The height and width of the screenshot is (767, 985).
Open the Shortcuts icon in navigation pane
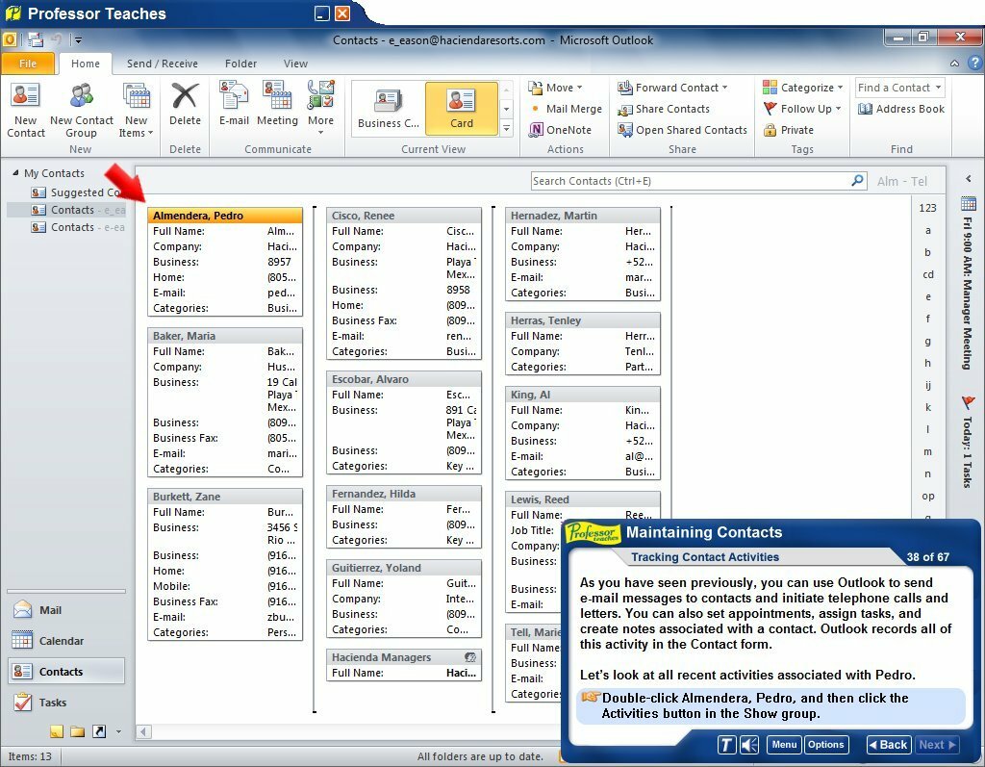(99, 731)
